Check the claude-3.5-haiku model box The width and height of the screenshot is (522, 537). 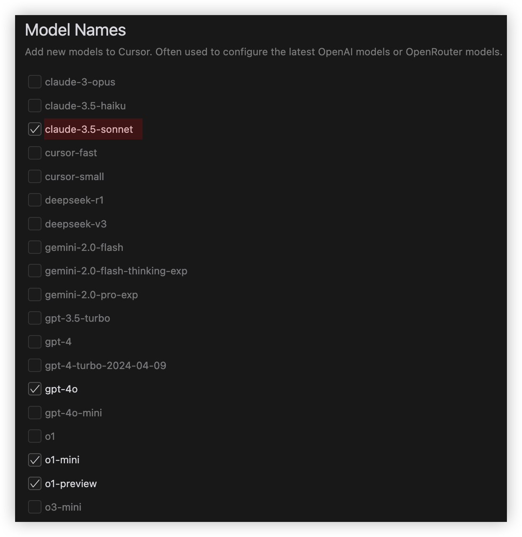[35, 106]
